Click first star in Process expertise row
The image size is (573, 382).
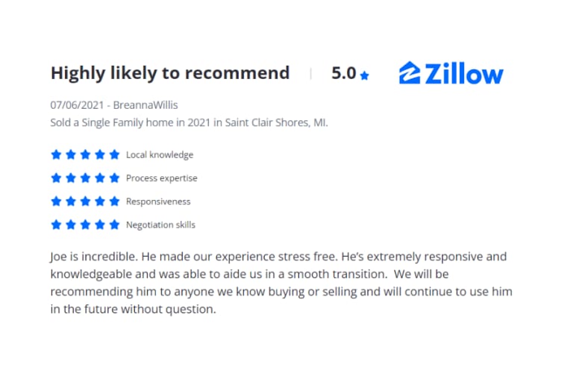55,178
